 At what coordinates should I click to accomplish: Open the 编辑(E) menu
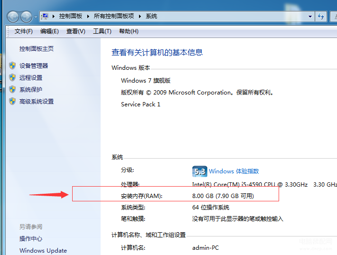tap(49, 31)
